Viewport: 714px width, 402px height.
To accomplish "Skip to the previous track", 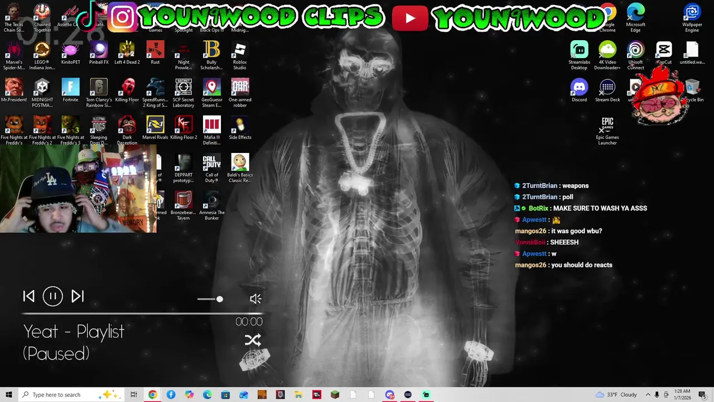I will (x=28, y=296).
